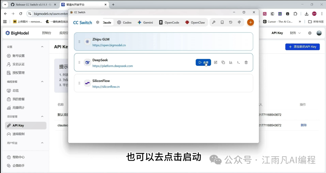Open the siliconflow.cn link

pyautogui.click(x=106, y=87)
